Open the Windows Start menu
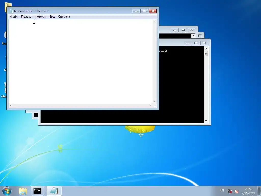The image size is (261, 196). [x=7, y=191]
